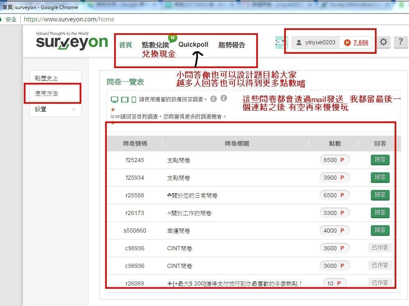This screenshot has width=409, height=306.
Task: Click the user avatar thumbnail beside yinyue0203
Action: [x=282, y=42]
